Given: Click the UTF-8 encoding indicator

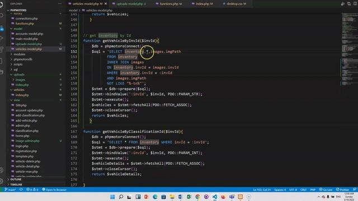Looking at the screenshot, I should click(x=293, y=190).
